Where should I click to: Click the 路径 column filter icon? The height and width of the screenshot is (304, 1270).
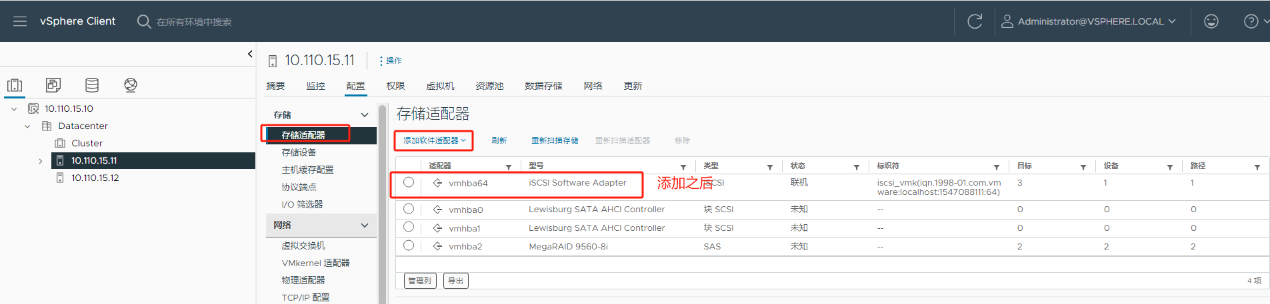coord(1257,167)
